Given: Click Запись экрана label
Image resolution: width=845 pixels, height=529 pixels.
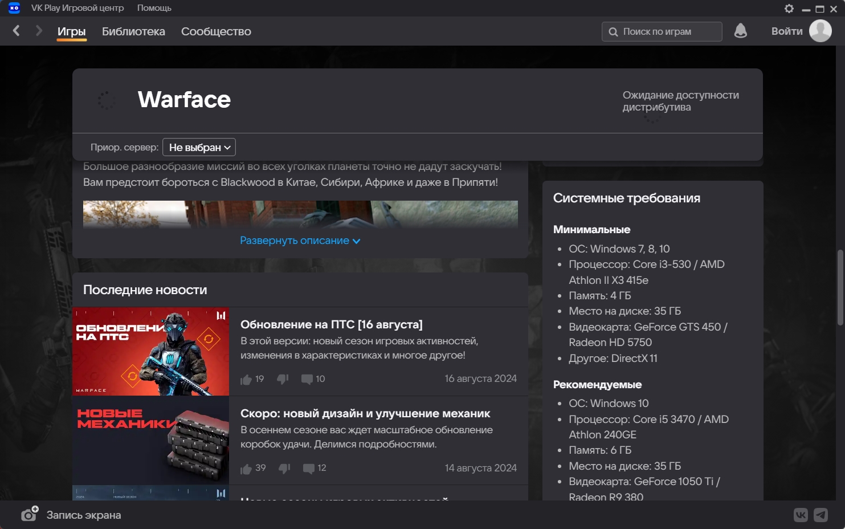Looking at the screenshot, I should [84, 515].
